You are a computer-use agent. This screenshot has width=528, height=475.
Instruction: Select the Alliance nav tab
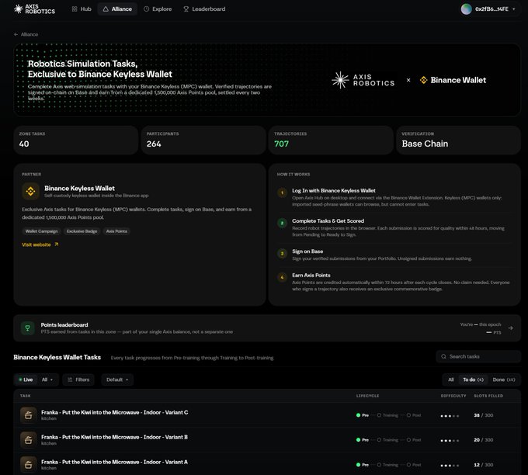117,9
